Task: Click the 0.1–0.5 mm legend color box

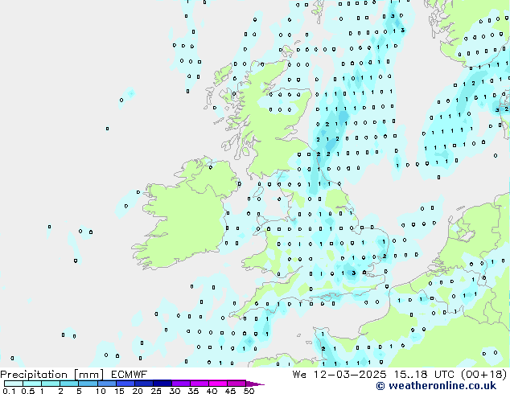Action: coord(14,384)
